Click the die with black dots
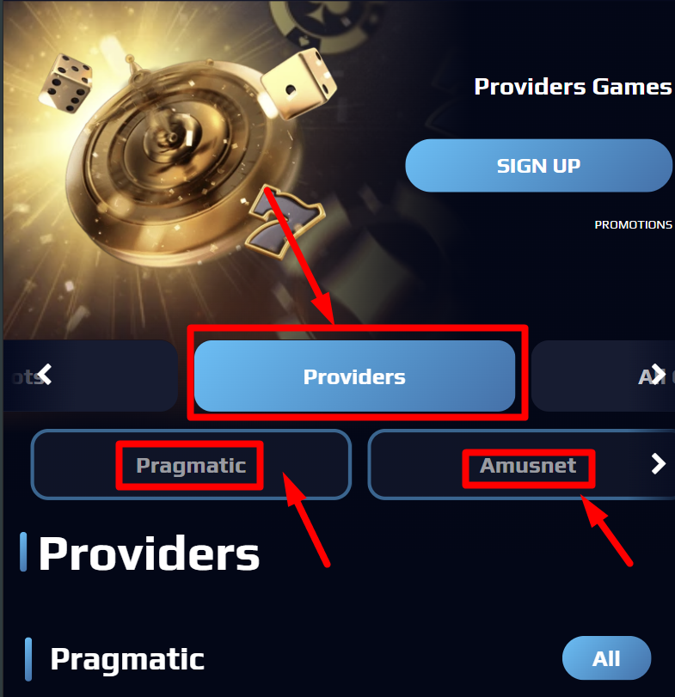 tap(66, 83)
